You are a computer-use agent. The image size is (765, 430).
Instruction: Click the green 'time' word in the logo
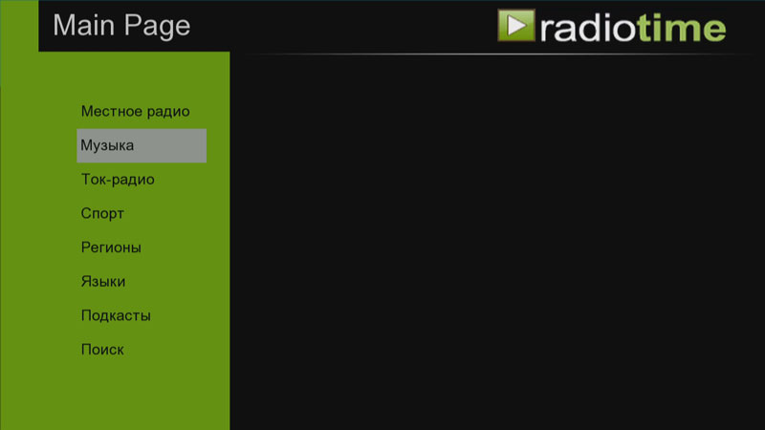(682, 28)
